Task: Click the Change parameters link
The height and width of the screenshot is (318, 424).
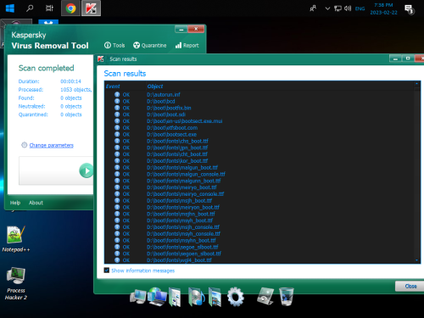Action: 52,145
